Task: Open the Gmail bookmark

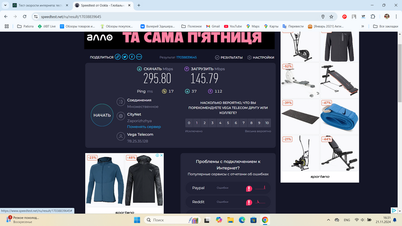Action: (213, 26)
